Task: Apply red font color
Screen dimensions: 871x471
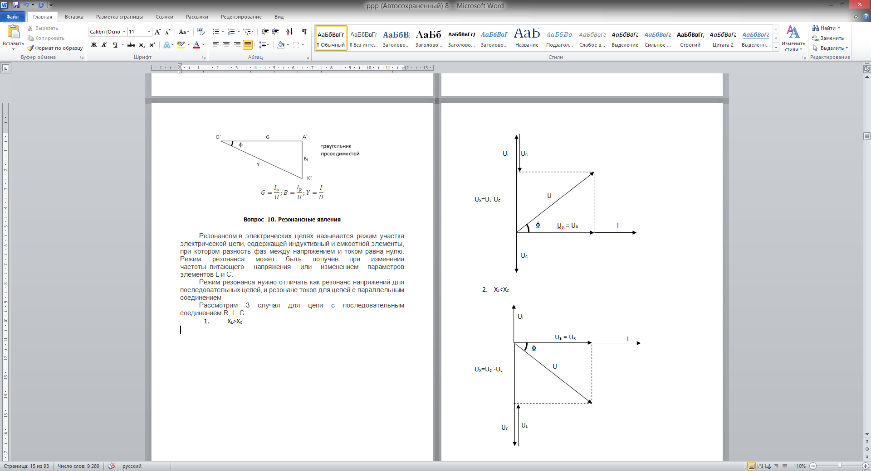Action: [196, 45]
